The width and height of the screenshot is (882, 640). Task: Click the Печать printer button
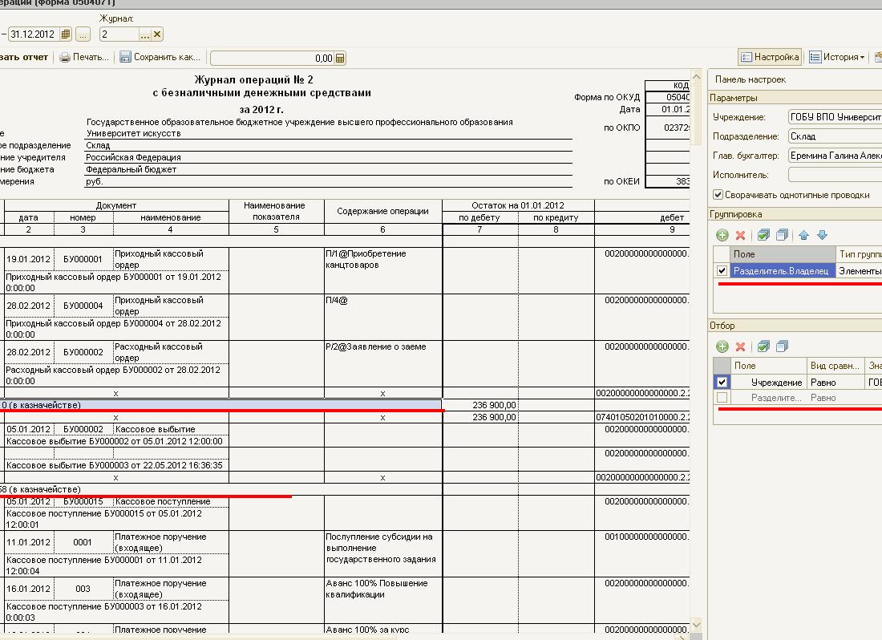pyautogui.click(x=84, y=57)
